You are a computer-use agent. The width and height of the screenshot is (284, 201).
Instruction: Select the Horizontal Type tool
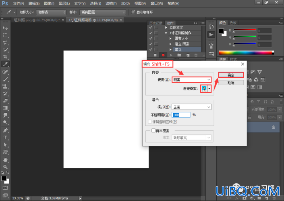click(5, 138)
